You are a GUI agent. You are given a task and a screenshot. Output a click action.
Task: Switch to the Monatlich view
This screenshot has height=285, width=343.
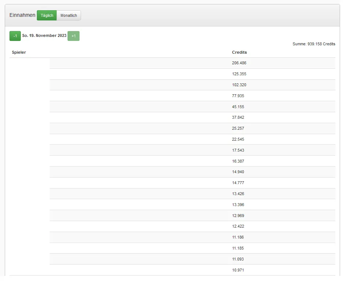tap(69, 15)
